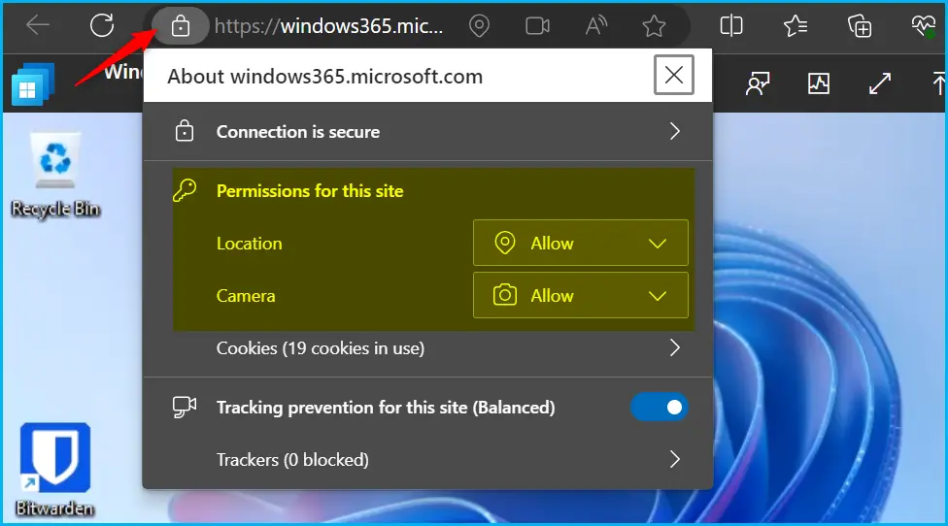Open the Favorites list icon
This screenshot has width=948, height=526.
coord(796,26)
